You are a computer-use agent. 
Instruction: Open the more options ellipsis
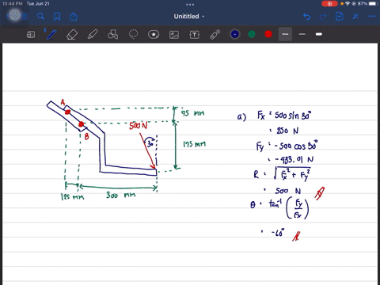coord(372,17)
